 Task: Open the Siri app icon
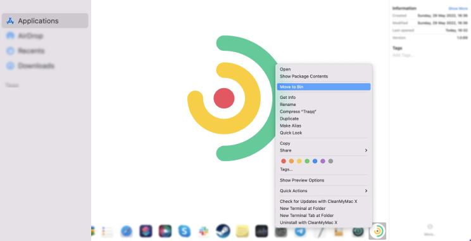(x=165, y=231)
